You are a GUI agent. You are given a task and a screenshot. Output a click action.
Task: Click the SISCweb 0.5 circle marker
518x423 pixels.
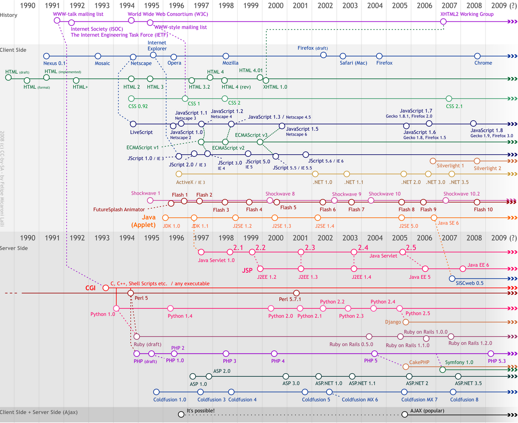(452, 278)
